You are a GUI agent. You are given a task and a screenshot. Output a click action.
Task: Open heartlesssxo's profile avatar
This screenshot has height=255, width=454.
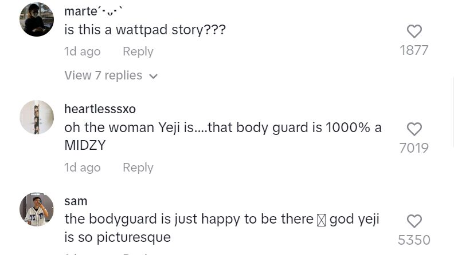pos(37,117)
